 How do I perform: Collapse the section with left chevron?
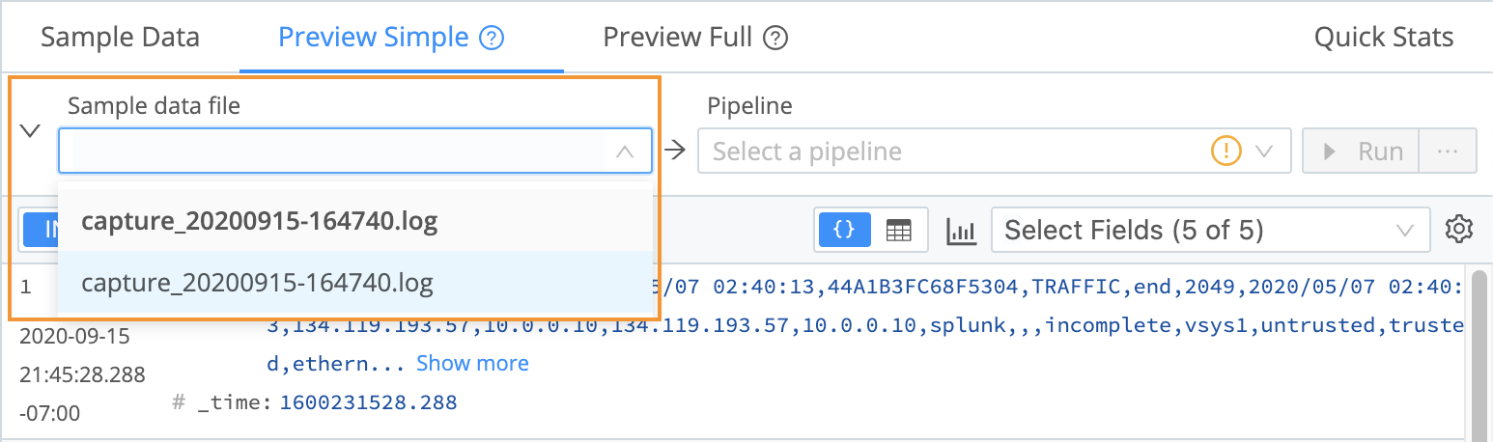coord(30,130)
